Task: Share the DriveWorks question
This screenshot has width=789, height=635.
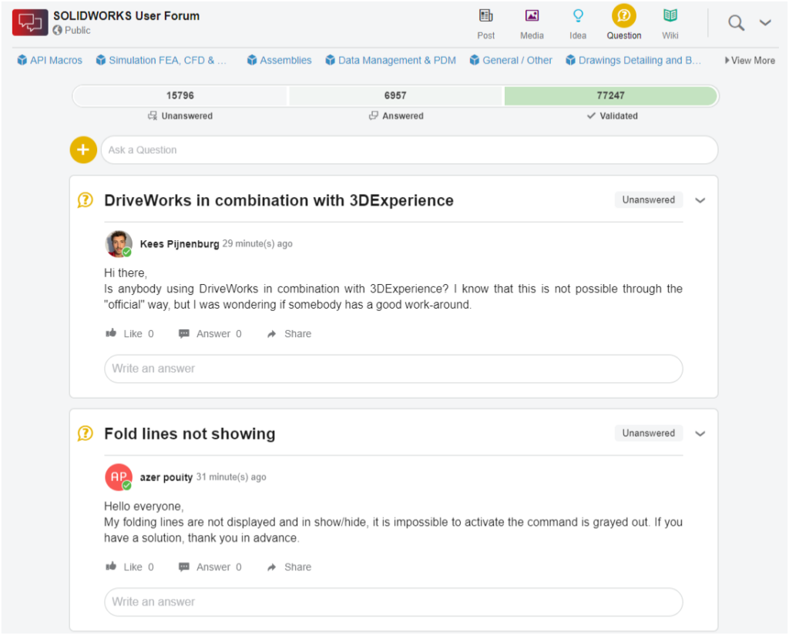Action: point(289,333)
